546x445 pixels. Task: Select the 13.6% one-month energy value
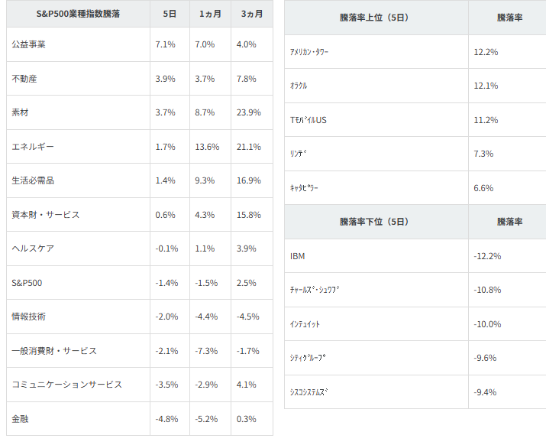point(207,147)
